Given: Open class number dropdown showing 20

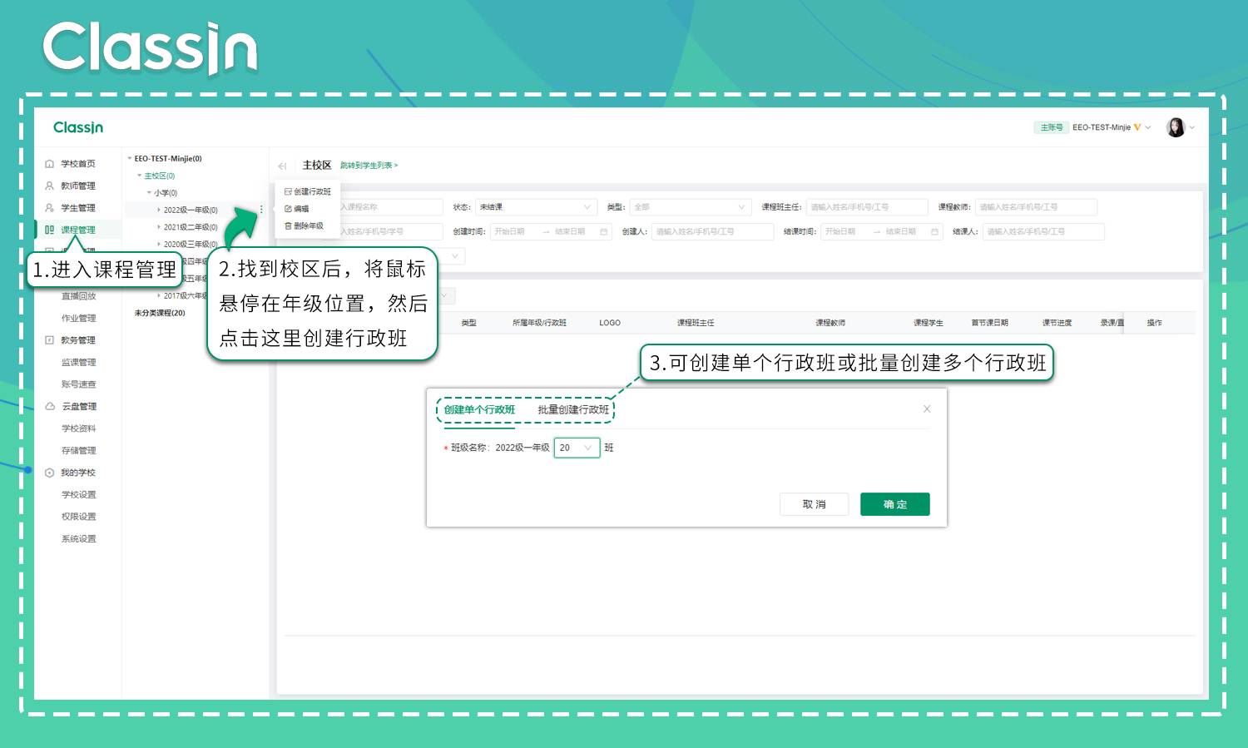Looking at the screenshot, I should click(x=577, y=448).
